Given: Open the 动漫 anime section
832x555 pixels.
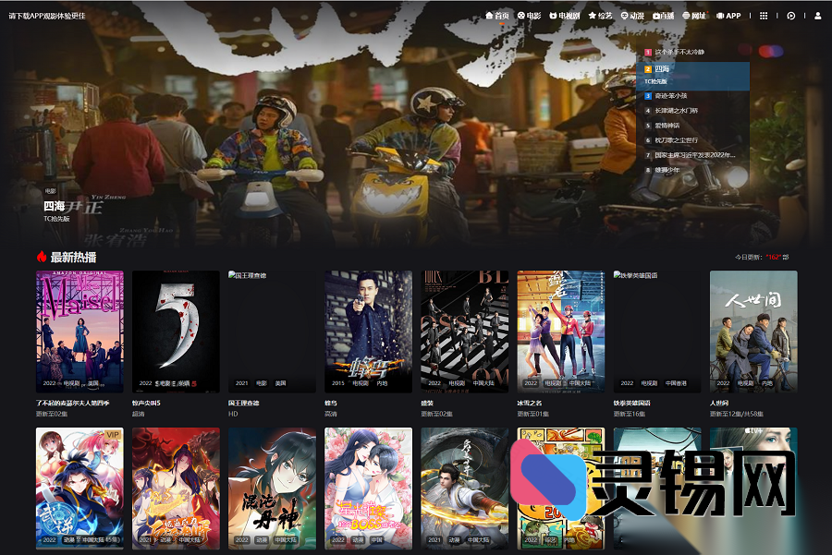Looking at the screenshot, I should 632,16.
